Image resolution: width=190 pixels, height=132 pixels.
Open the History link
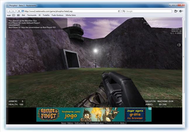[x=70, y=123]
